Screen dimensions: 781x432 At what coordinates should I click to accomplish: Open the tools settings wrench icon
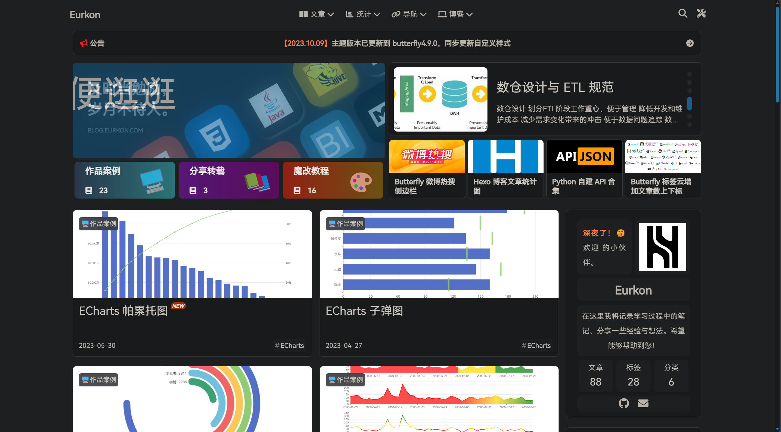pos(701,13)
